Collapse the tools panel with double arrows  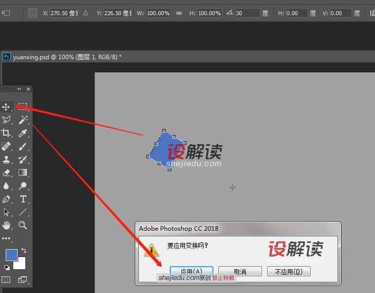19,89
